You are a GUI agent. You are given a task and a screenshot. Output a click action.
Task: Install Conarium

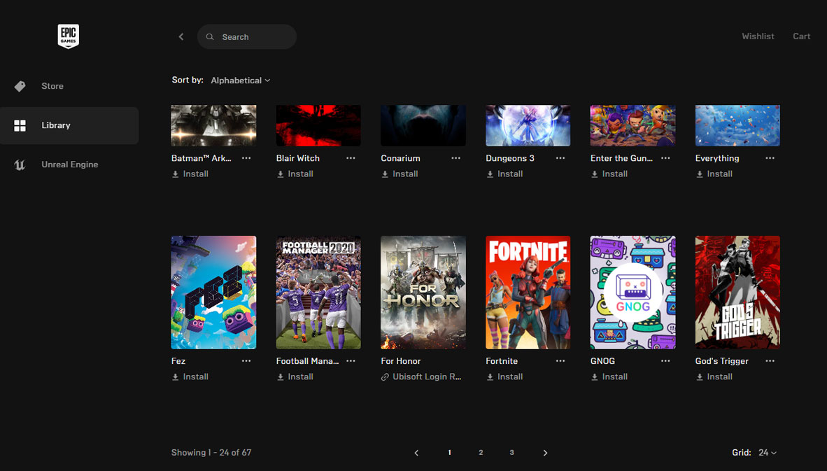click(x=400, y=174)
